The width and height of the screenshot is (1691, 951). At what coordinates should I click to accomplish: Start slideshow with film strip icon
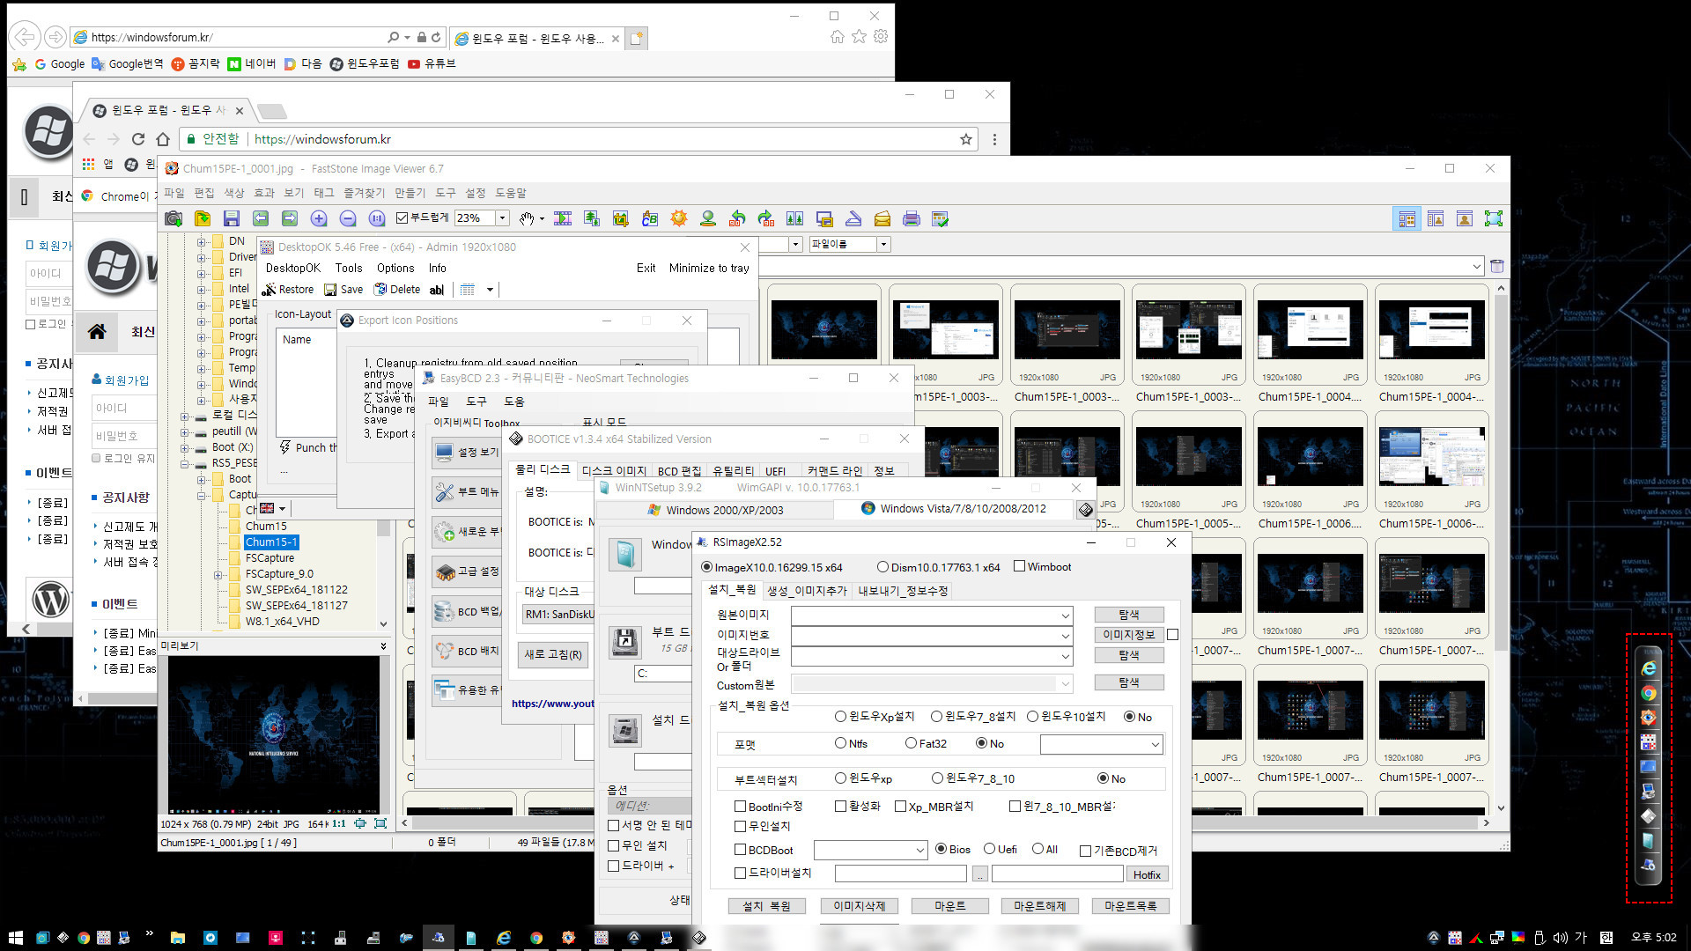click(563, 218)
